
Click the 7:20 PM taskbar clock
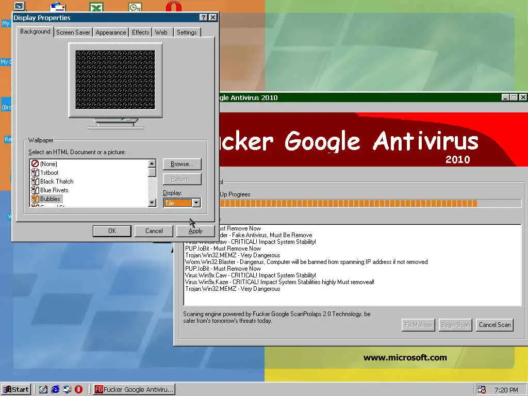pos(506,390)
